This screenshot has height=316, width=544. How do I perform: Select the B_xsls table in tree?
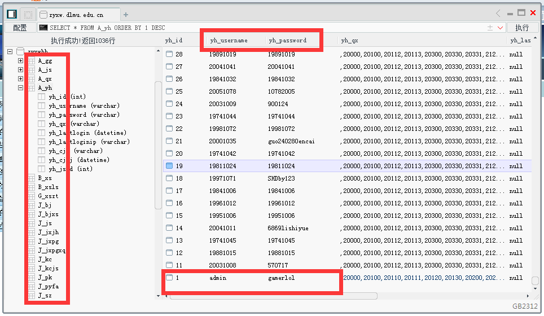click(48, 187)
